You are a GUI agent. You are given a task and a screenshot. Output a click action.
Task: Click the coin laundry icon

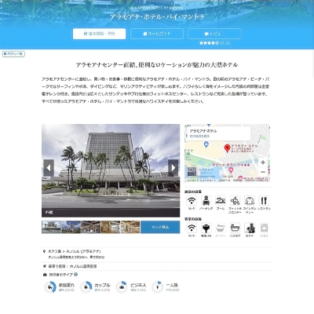pyautogui.click(x=250, y=201)
